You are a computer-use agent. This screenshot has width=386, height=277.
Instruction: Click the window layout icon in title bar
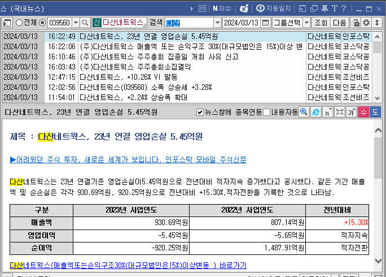(x=302, y=8)
